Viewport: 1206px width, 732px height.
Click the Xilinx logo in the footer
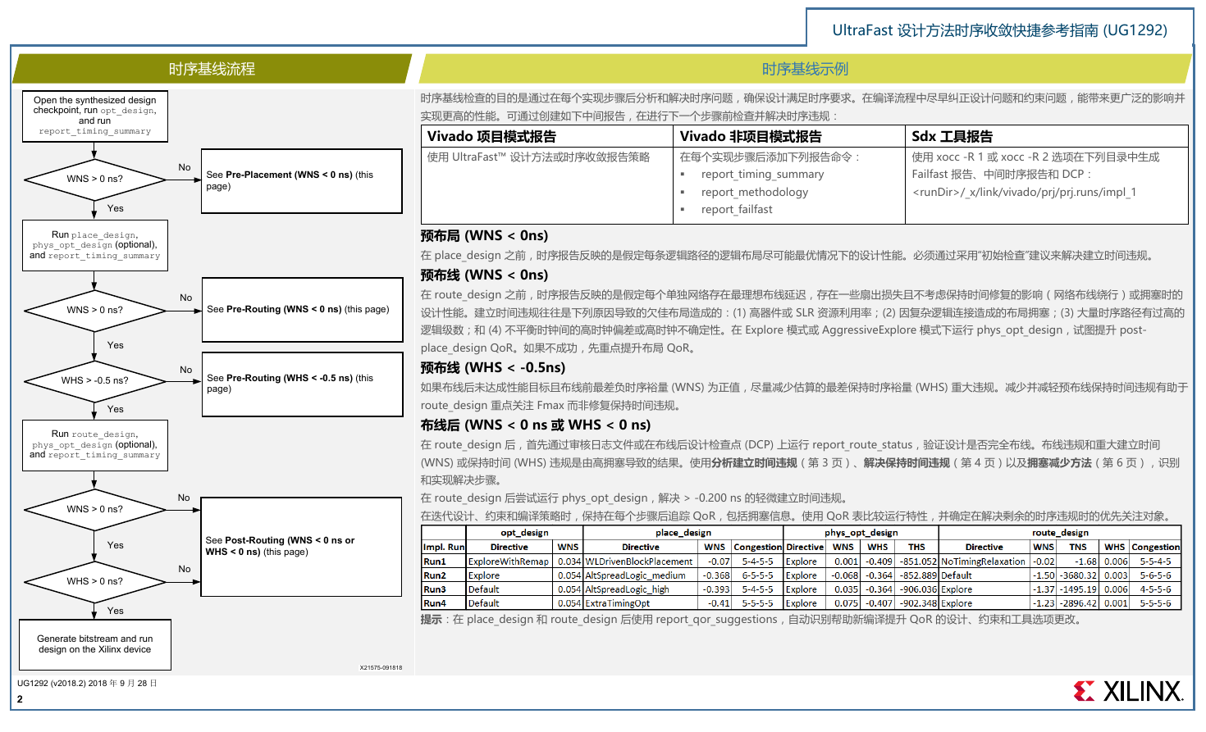pos(1128,691)
